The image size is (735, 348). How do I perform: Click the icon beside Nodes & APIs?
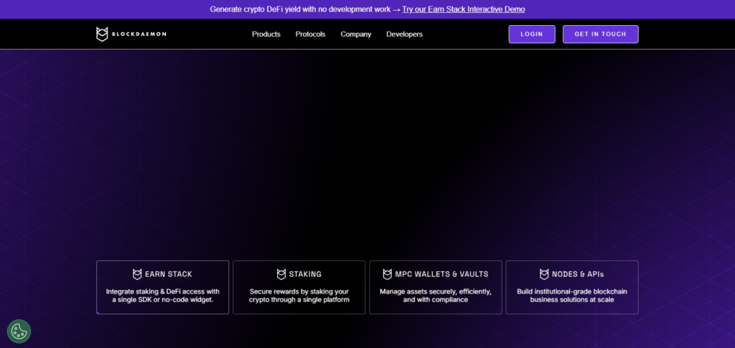(545, 274)
